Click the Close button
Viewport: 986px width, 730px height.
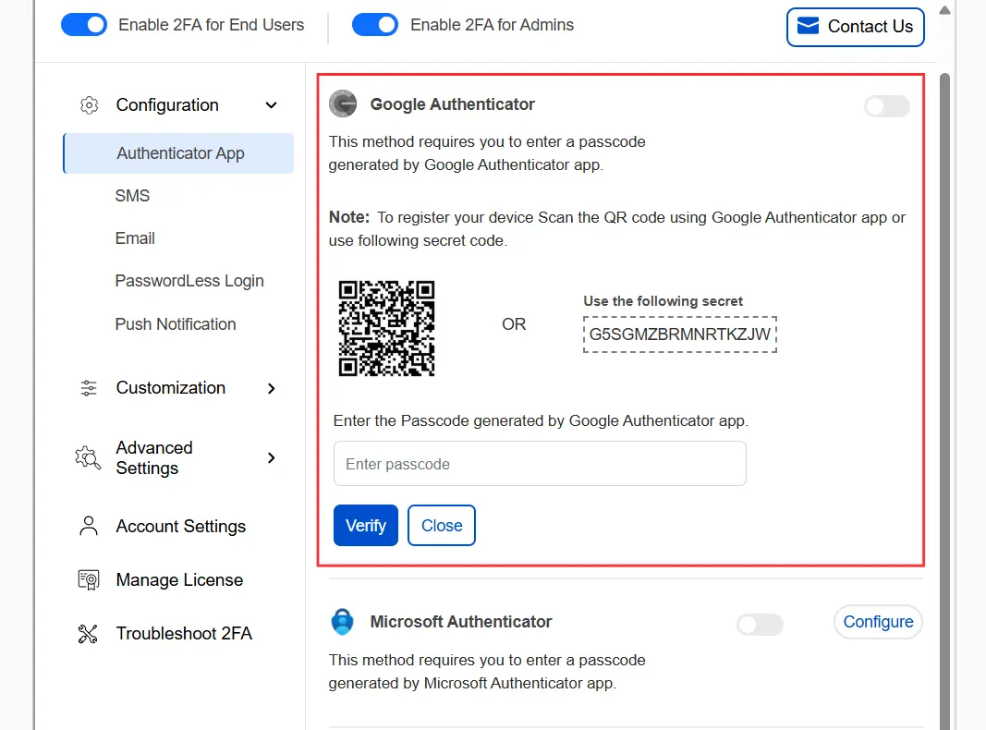442,526
